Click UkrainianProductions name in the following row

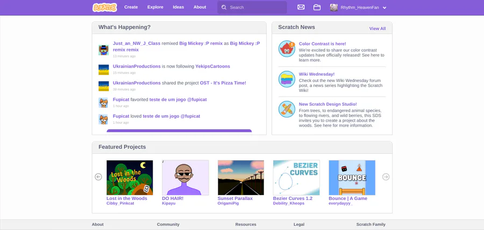[x=137, y=66]
